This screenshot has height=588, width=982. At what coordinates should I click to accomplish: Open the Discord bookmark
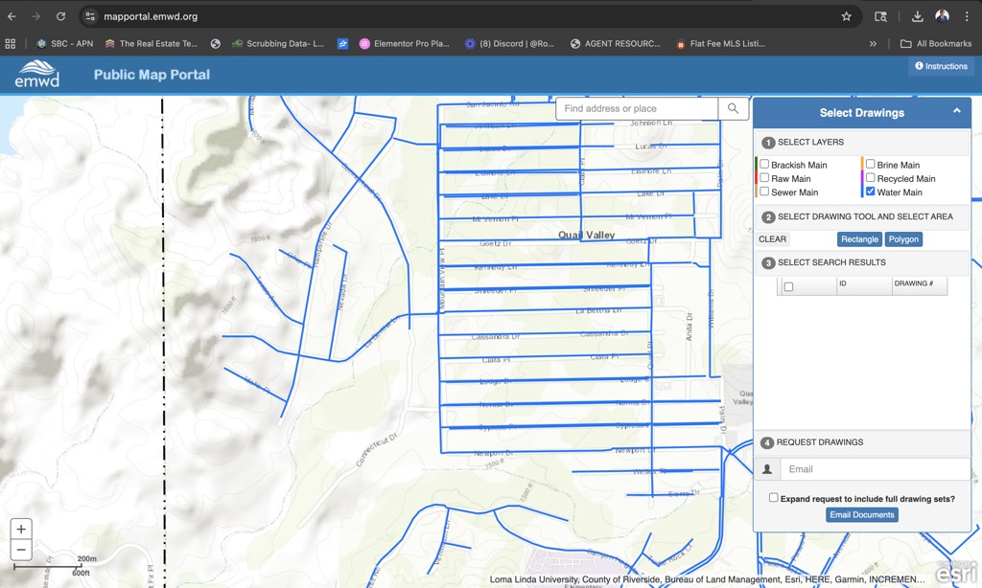point(509,43)
